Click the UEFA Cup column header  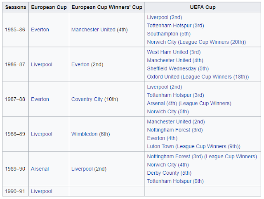coord(203,7)
